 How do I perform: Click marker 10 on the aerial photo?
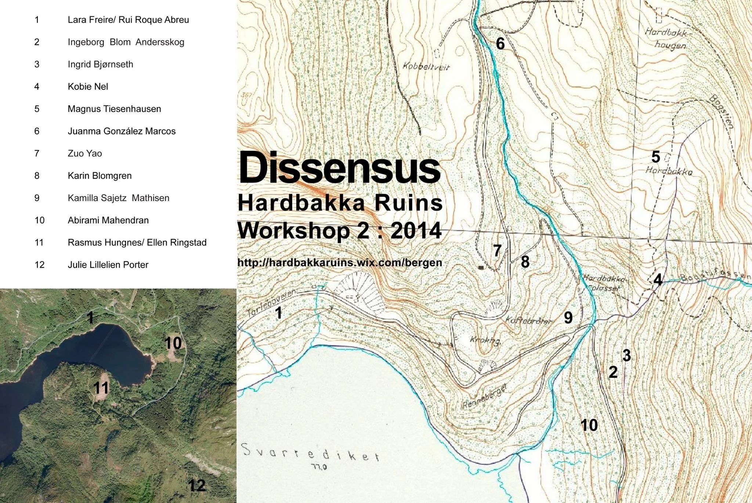(x=173, y=343)
